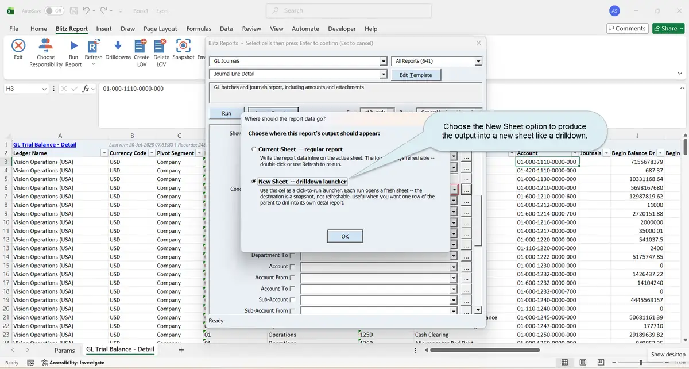Click Accessibility: Investigate in status bar
This screenshot has width=689, height=369.
pos(73,363)
